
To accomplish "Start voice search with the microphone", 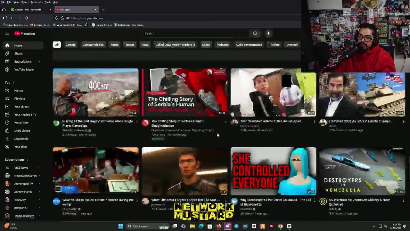I will (x=268, y=33).
